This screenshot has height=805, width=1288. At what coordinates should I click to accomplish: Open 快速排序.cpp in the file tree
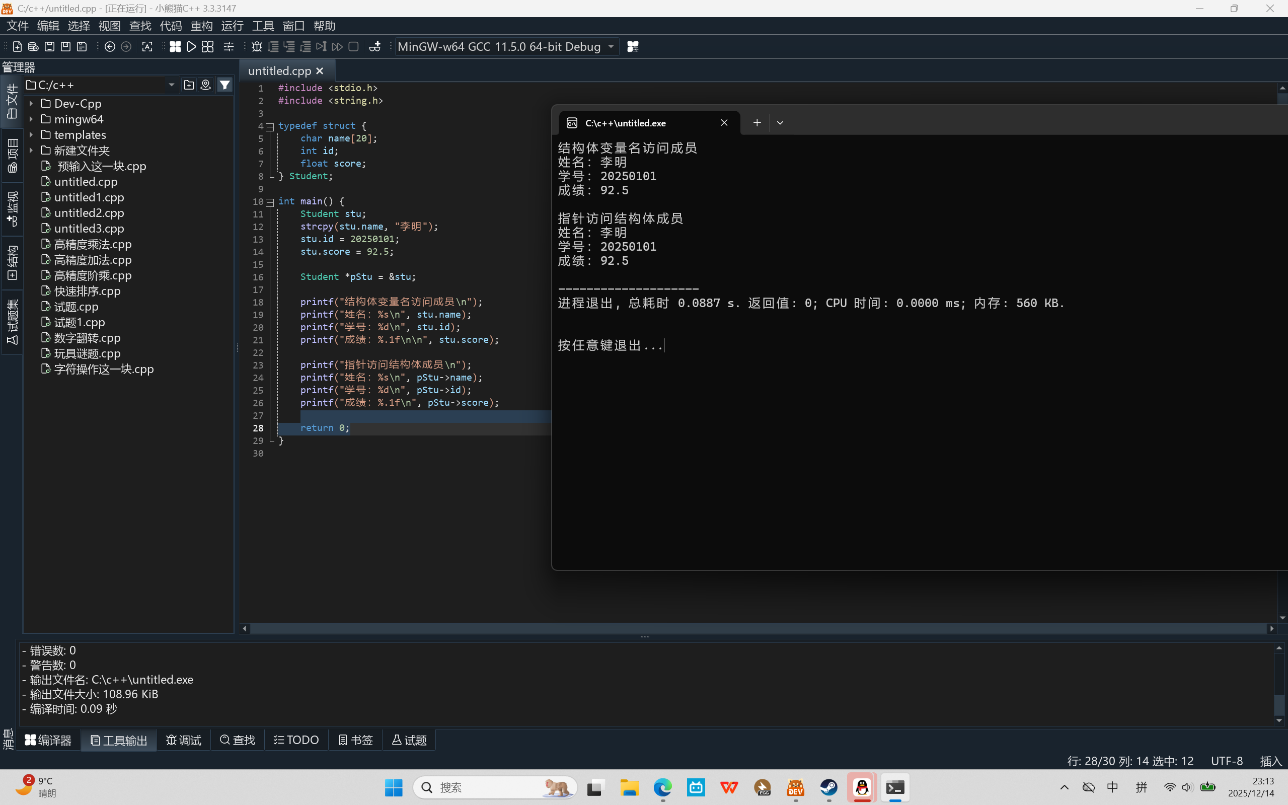click(x=87, y=291)
